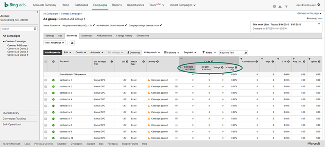Expand the Conversions column group with plus
325x147 pixels.
[x=241, y=59]
